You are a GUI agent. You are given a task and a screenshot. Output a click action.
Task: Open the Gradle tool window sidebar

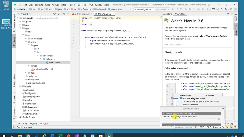(236, 17)
